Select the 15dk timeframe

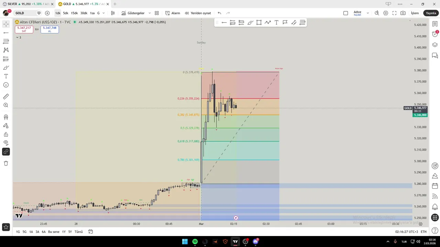[74, 13]
